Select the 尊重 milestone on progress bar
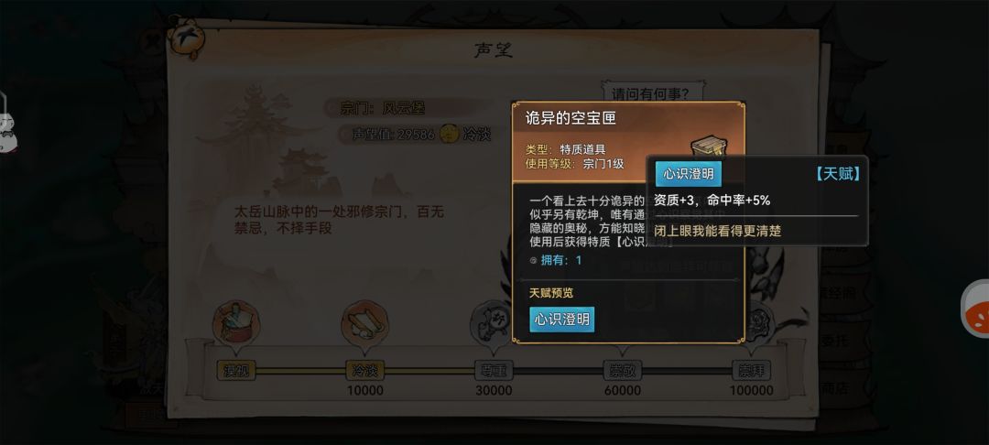Screen dimensions: 989x445 494,371
